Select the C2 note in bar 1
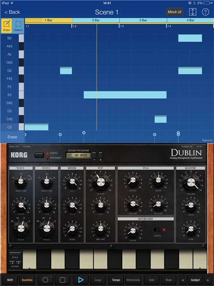This screenshot has height=286, width=214. tap(37, 127)
